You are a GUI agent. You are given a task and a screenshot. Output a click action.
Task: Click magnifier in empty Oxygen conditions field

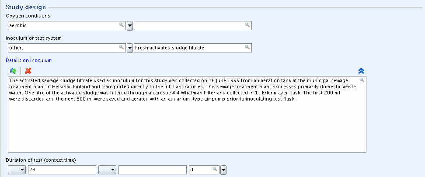247,25
